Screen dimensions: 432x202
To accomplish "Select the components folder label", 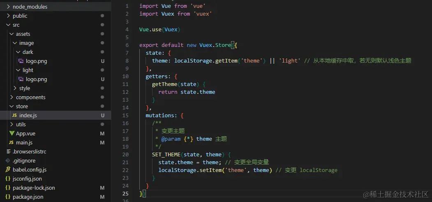I will pos(30,98).
